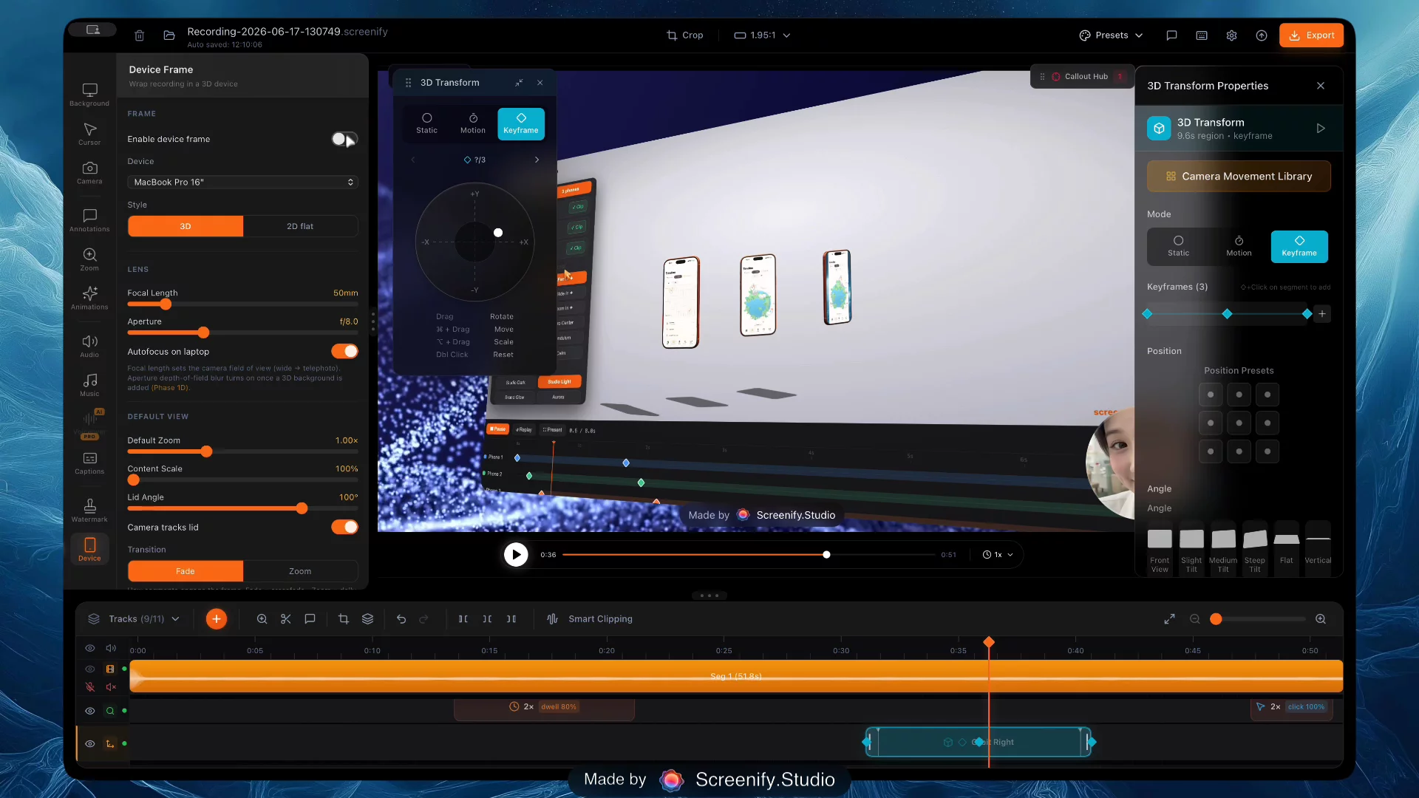Select the scissors split tool in timeline toolbar

tap(286, 619)
